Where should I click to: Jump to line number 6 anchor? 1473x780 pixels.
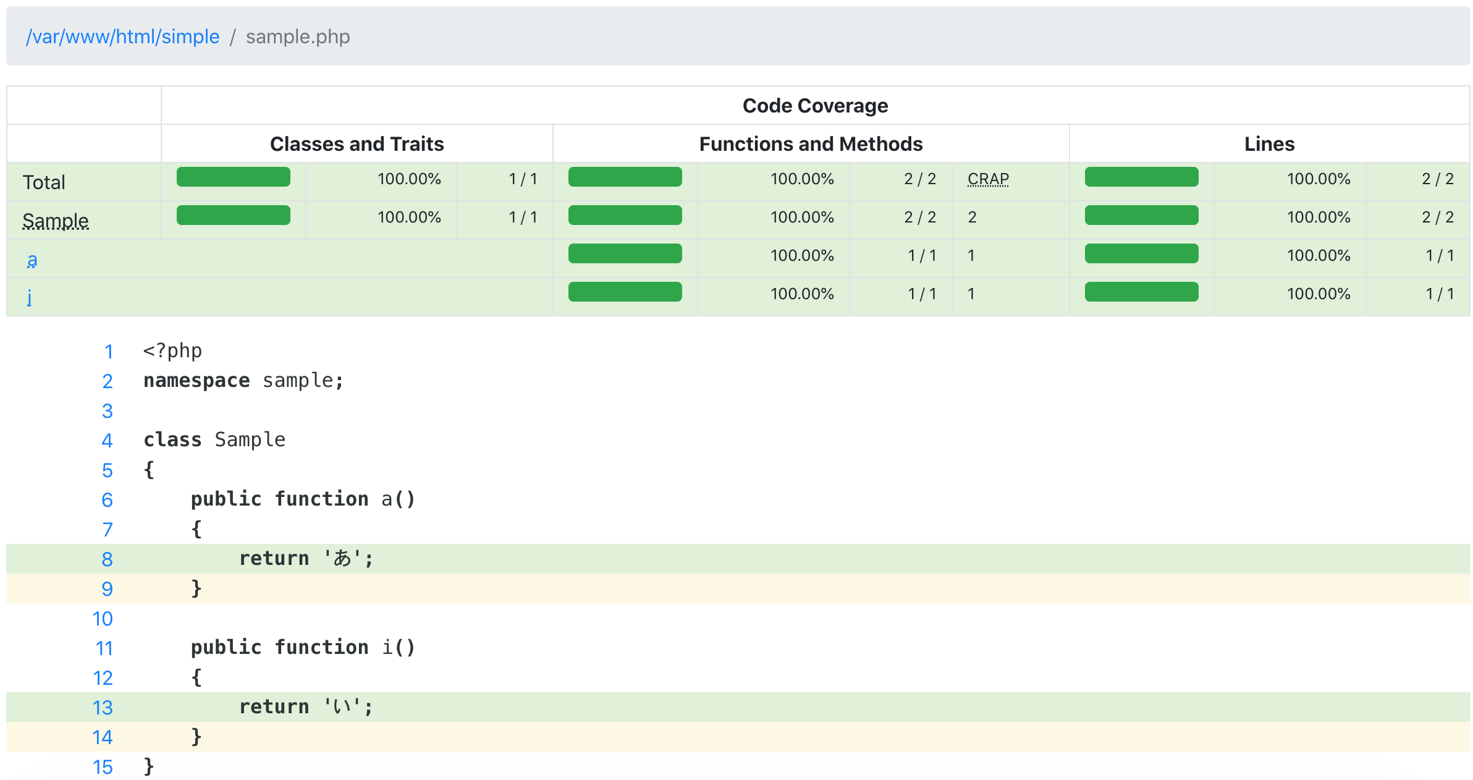click(x=107, y=499)
